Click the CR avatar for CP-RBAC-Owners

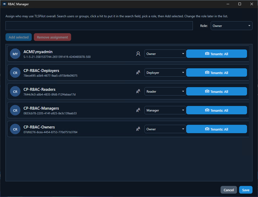coord(15,129)
